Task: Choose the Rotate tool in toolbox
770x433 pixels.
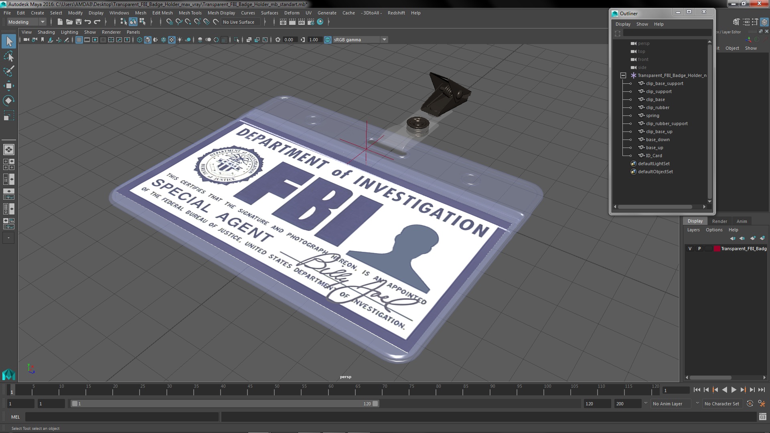Action: tap(9, 101)
